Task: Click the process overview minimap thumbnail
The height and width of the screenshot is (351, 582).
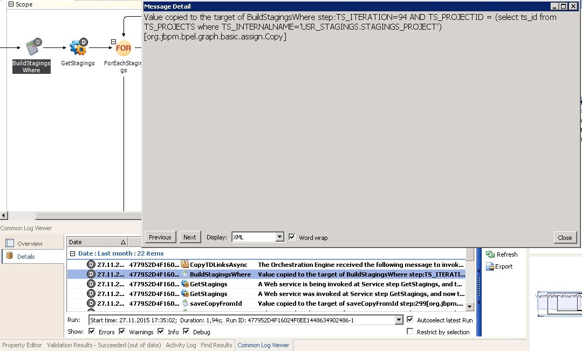Action: coord(559,304)
